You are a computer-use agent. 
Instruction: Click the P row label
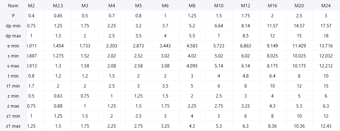[x=13, y=16]
